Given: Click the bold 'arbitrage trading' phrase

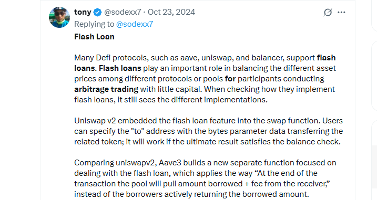Looking at the screenshot, I should click(x=106, y=89).
